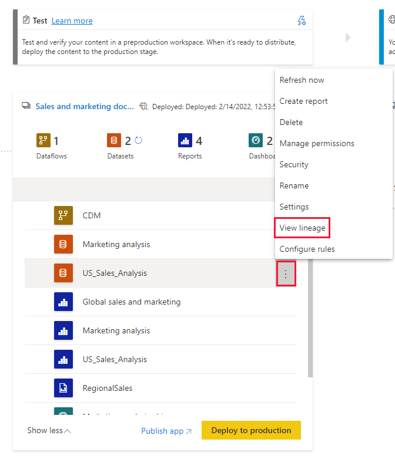Click the globe icon of the Production stage
This screenshot has height=456, width=395.
click(x=391, y=20)
